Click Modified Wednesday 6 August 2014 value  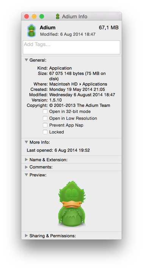tap(82, 95)
